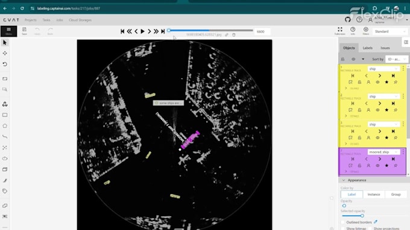Image resolution: width=410 pixels, height=230 pixels.
Task: Hide all objects in list header
Action: coord(353,59)
